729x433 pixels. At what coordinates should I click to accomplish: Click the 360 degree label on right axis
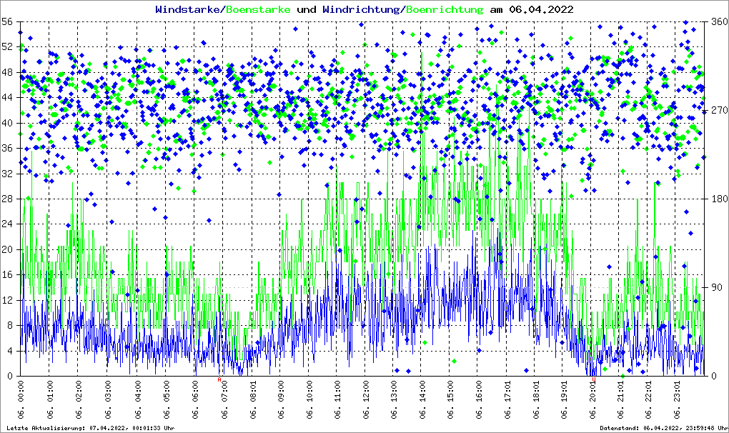point(717,22)
